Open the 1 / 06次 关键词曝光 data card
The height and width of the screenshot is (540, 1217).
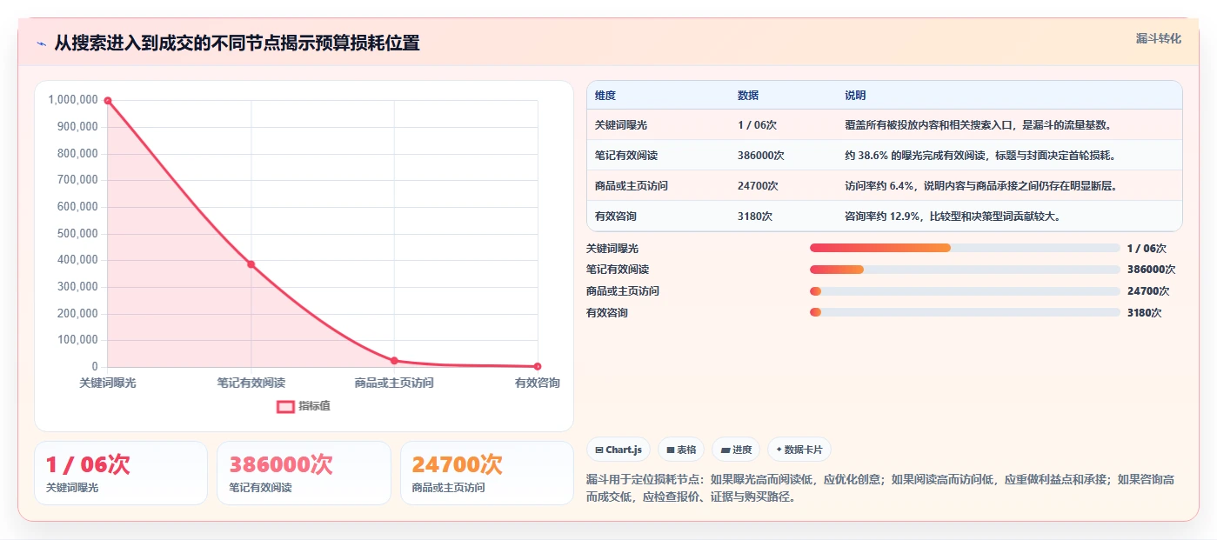pyautogui.click(x=121, y=473)
